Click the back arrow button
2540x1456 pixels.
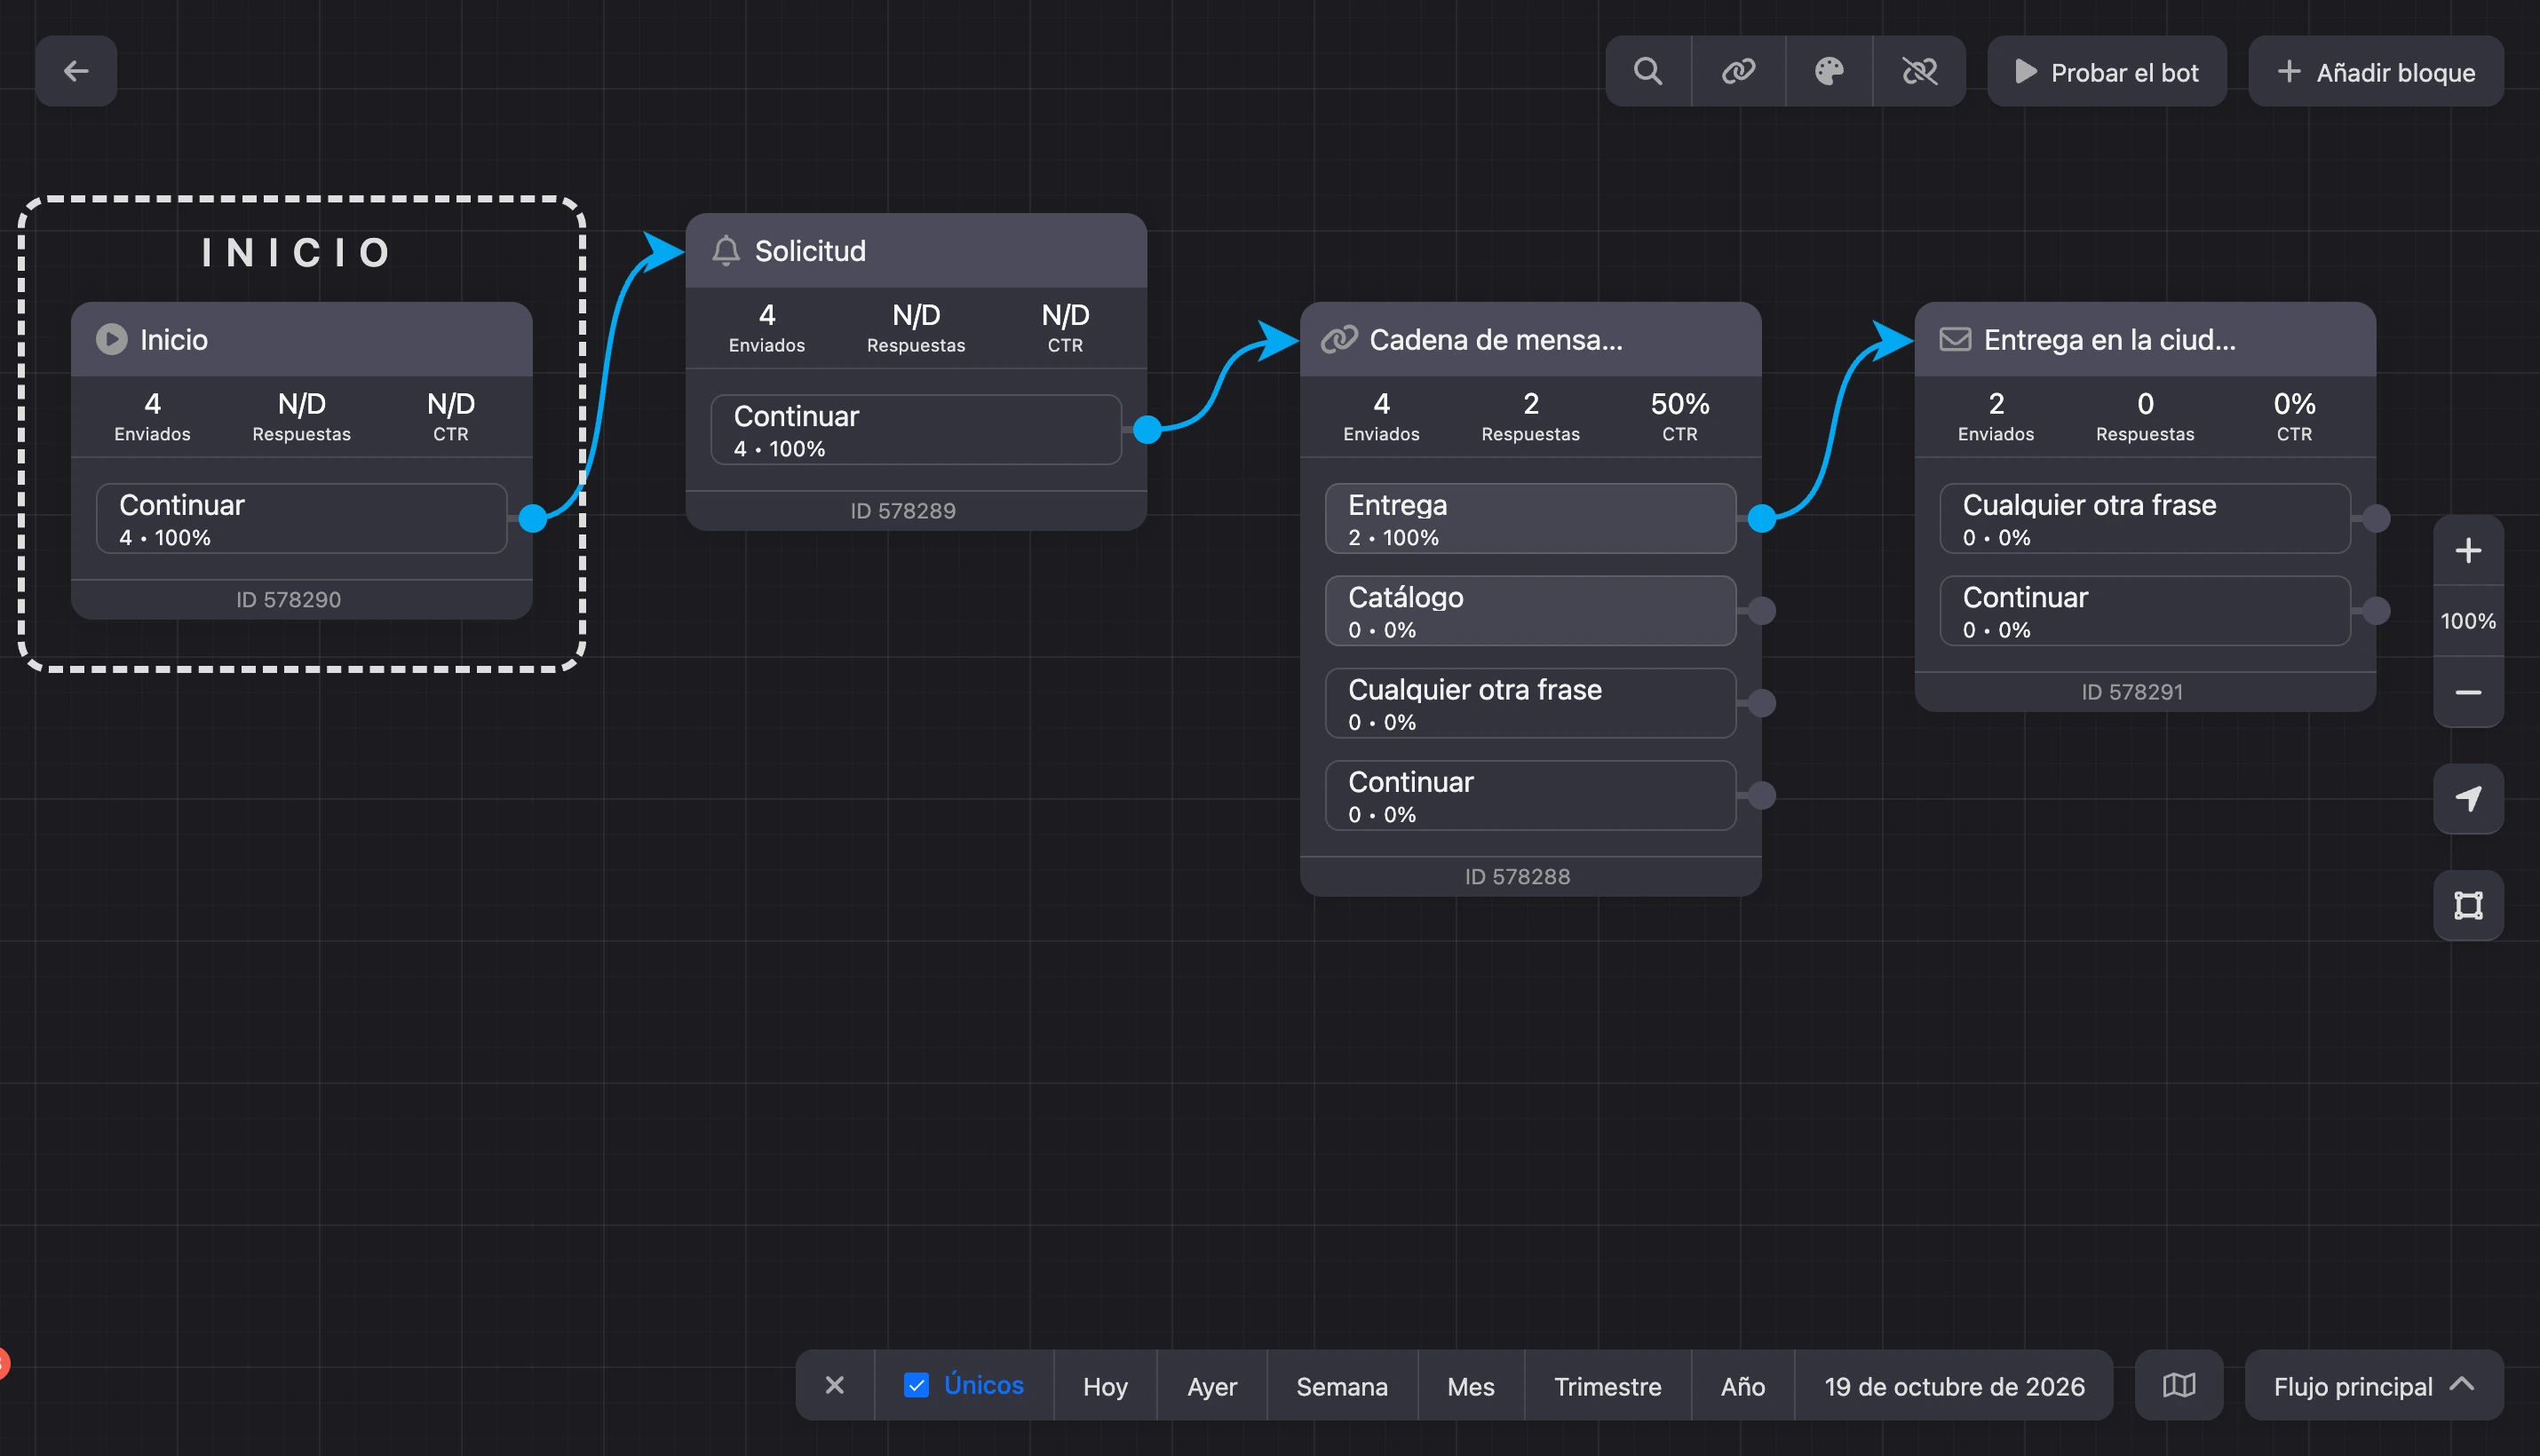[76, 71]
